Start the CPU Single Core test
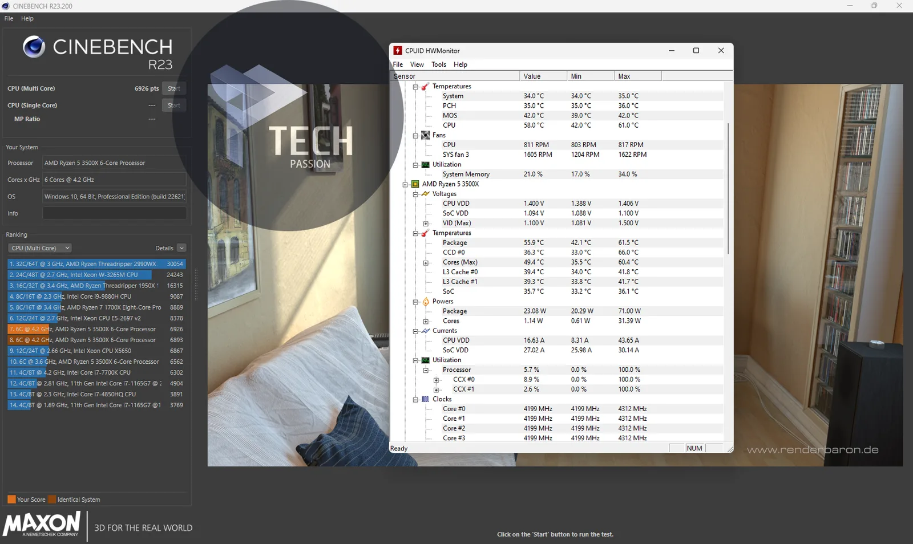 click(174, 105)
